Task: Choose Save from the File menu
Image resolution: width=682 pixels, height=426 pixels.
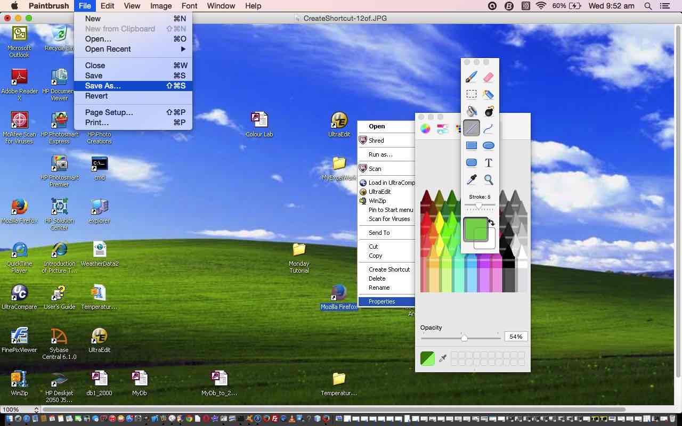Action: [x=133, y=76]
